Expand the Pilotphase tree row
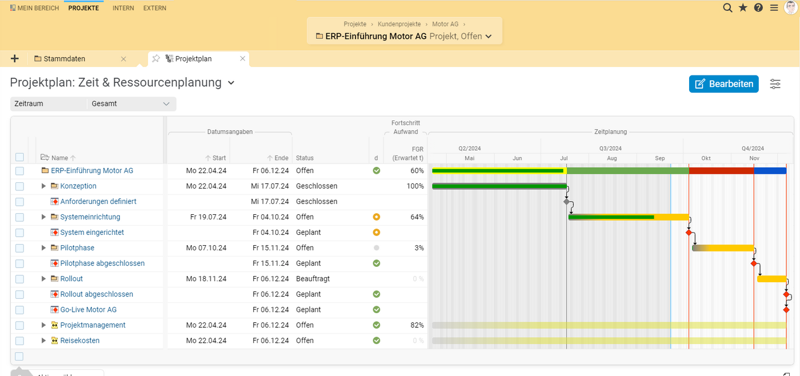 pyautogui.click(x=43, y=247)
